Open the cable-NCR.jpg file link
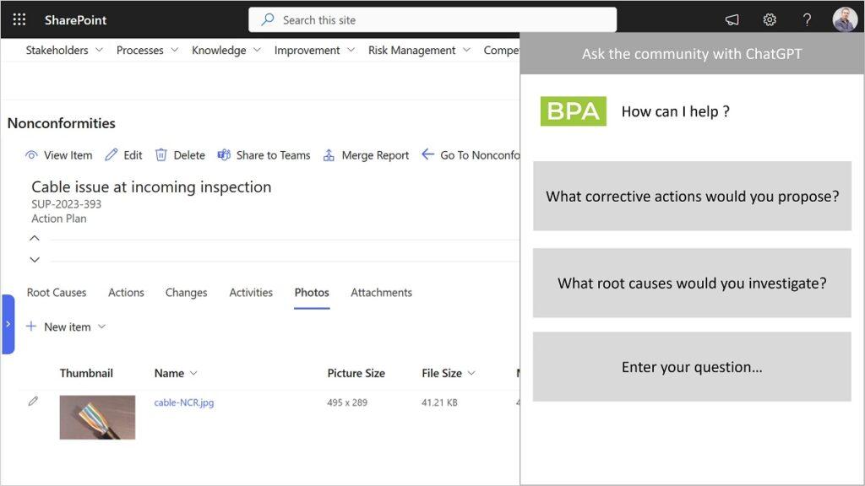The width and height of the screenshot is (865, 486). point(183,402)
